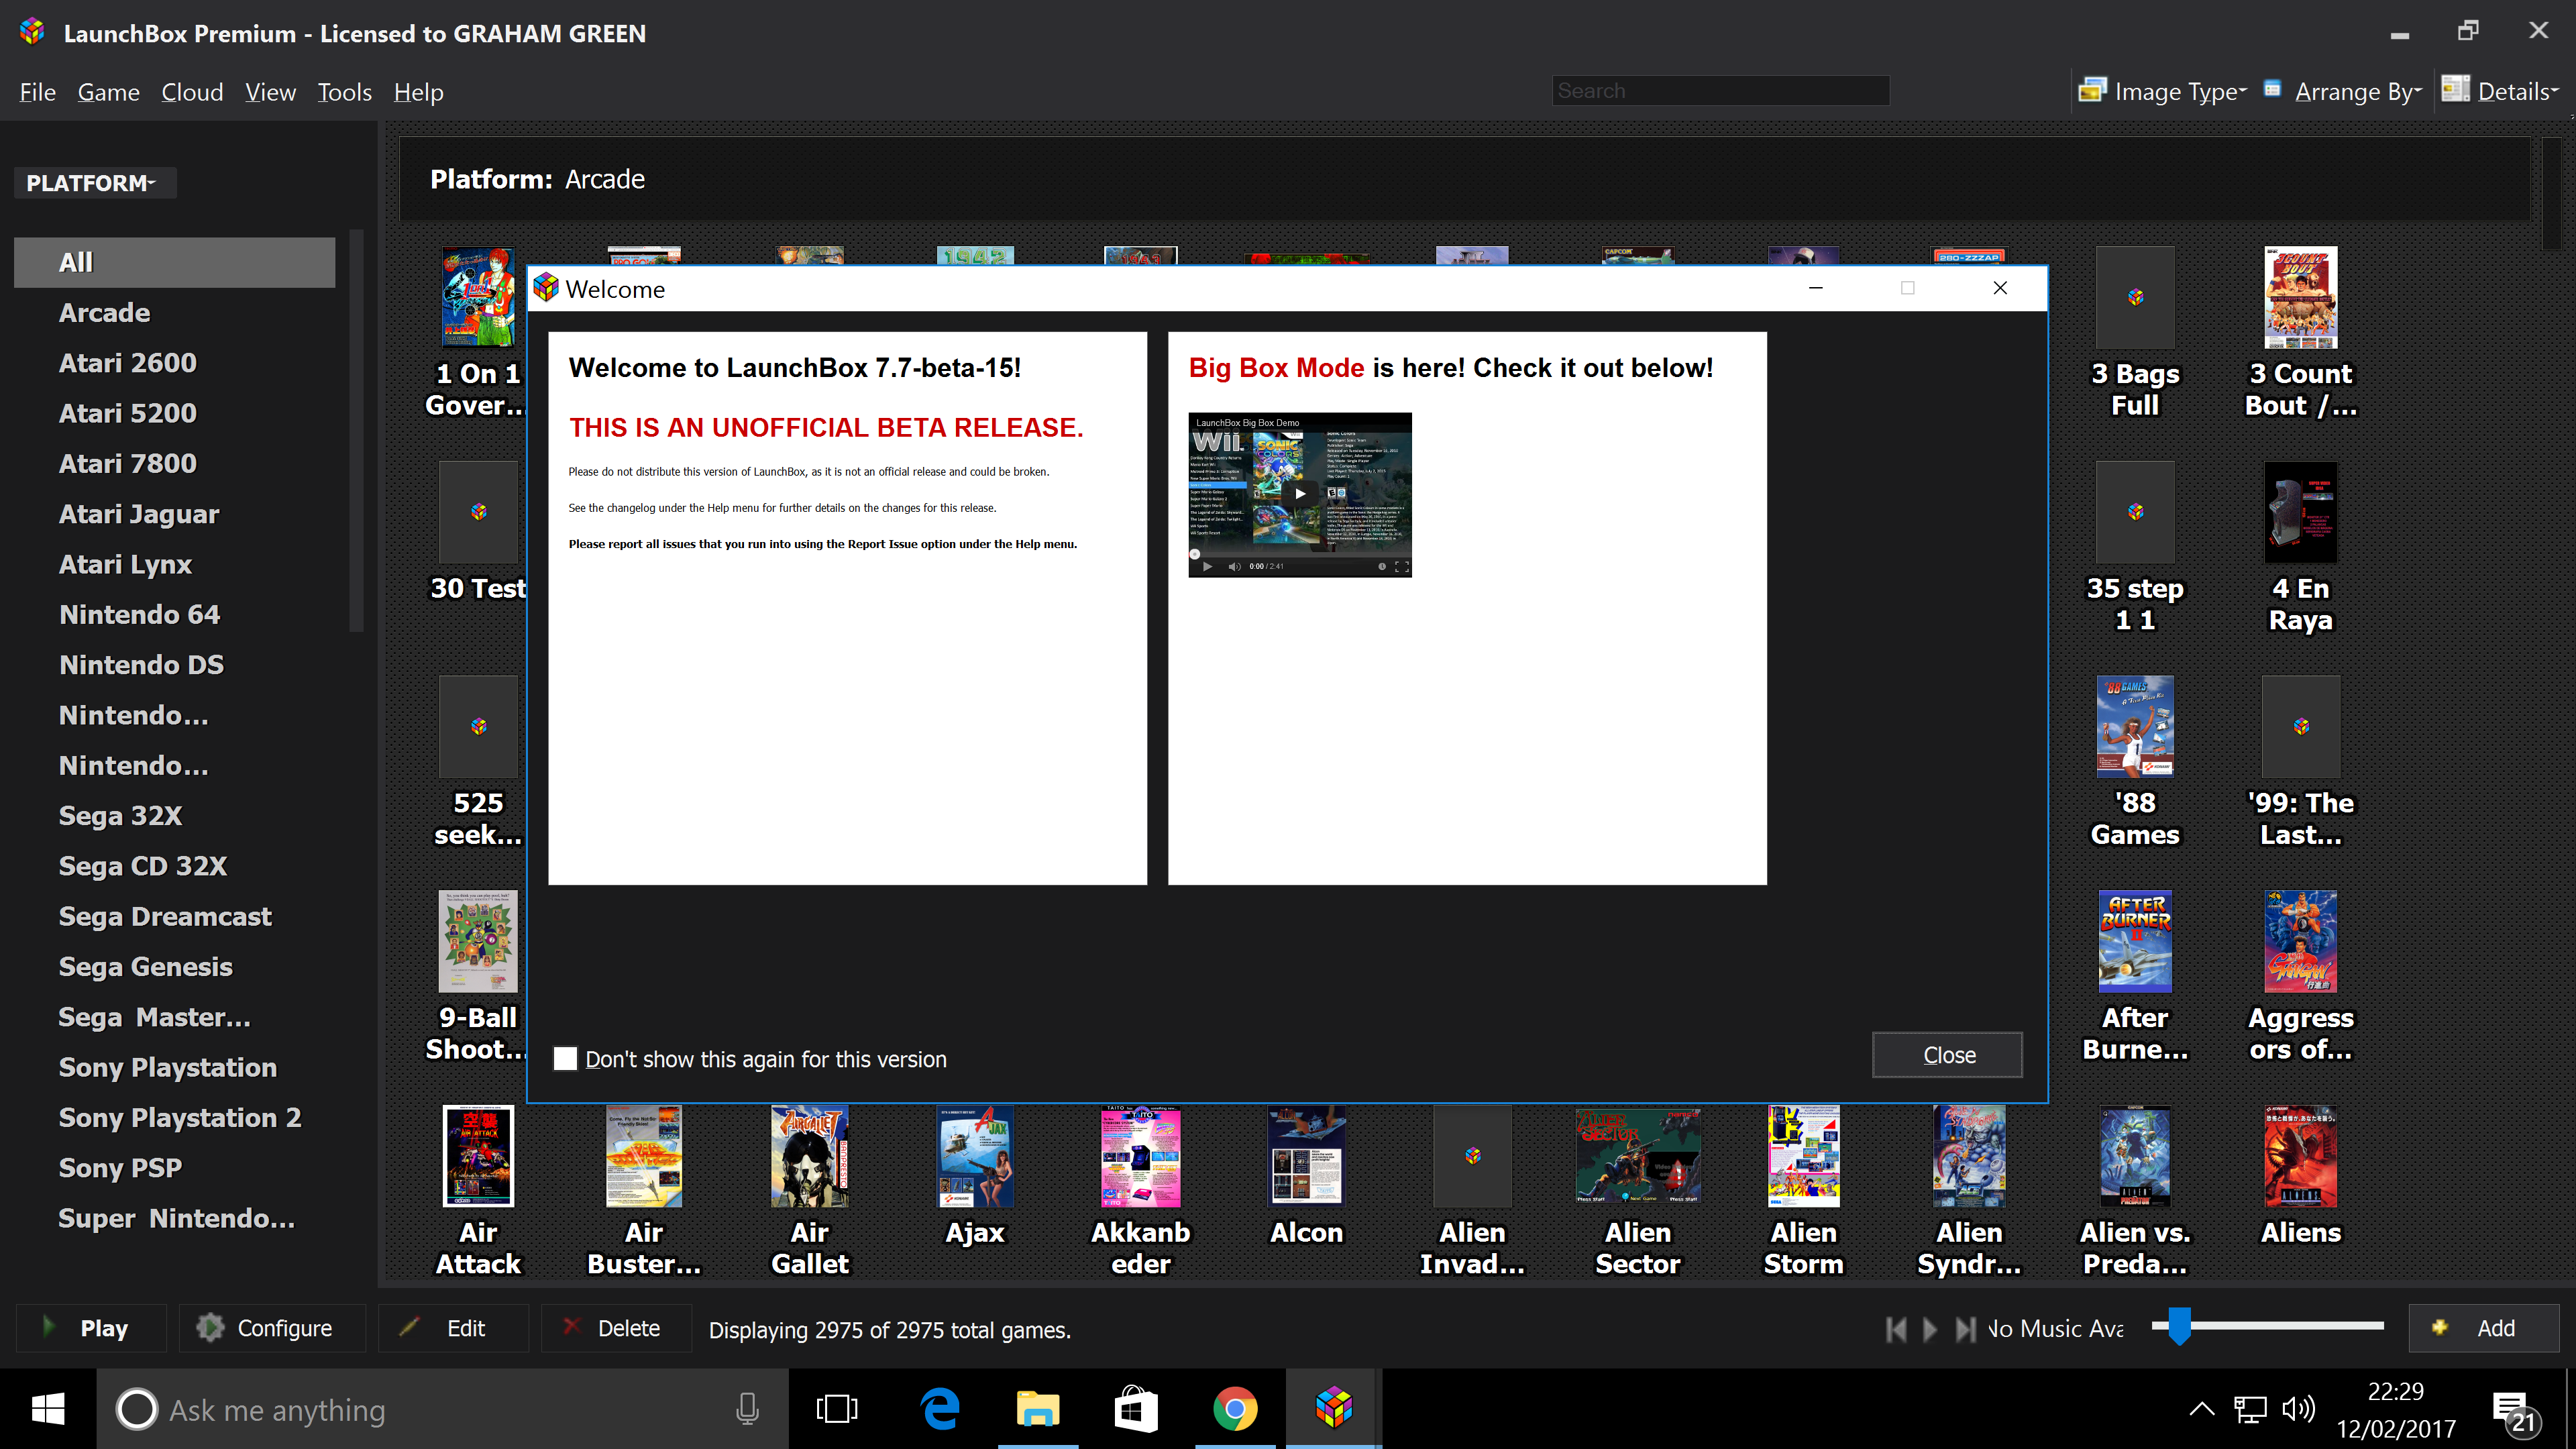Viewport: 2576px width, 1449px height.
Task: Adjust the image size slider
Action: coord(2179,1326)
